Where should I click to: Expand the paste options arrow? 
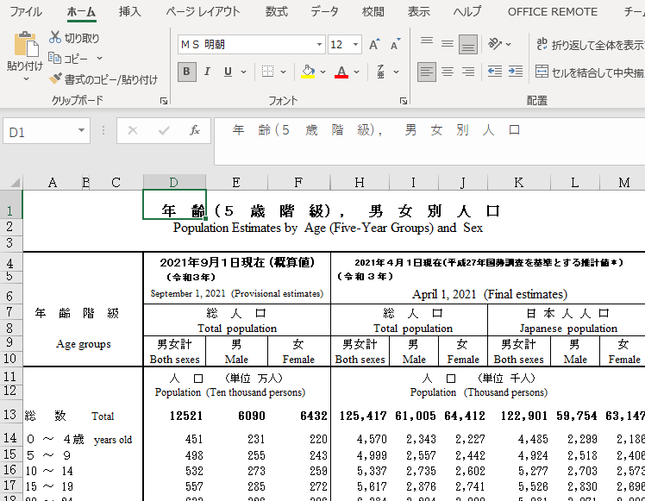[26, 78]
